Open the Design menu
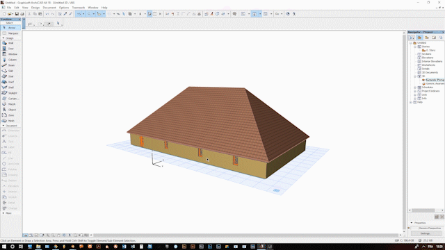445x250 pixels. pyautogui.click(x=35, y=8)
